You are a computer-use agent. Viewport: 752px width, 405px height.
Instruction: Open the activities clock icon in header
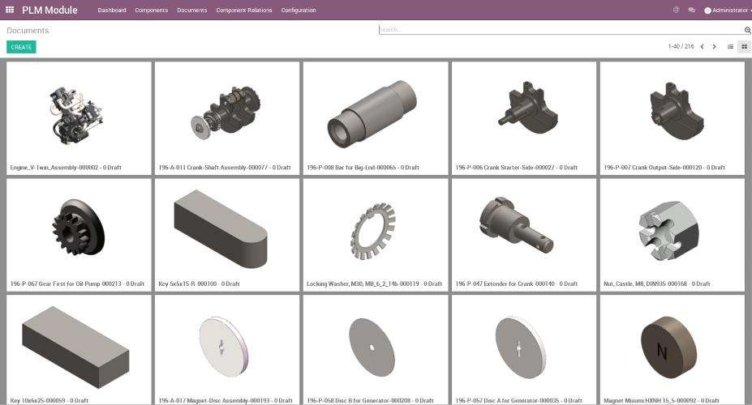click(x=677, y=10)
